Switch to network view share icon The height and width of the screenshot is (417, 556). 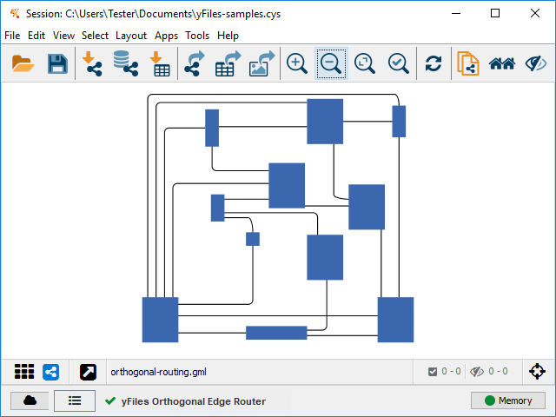tap(51, 372)
